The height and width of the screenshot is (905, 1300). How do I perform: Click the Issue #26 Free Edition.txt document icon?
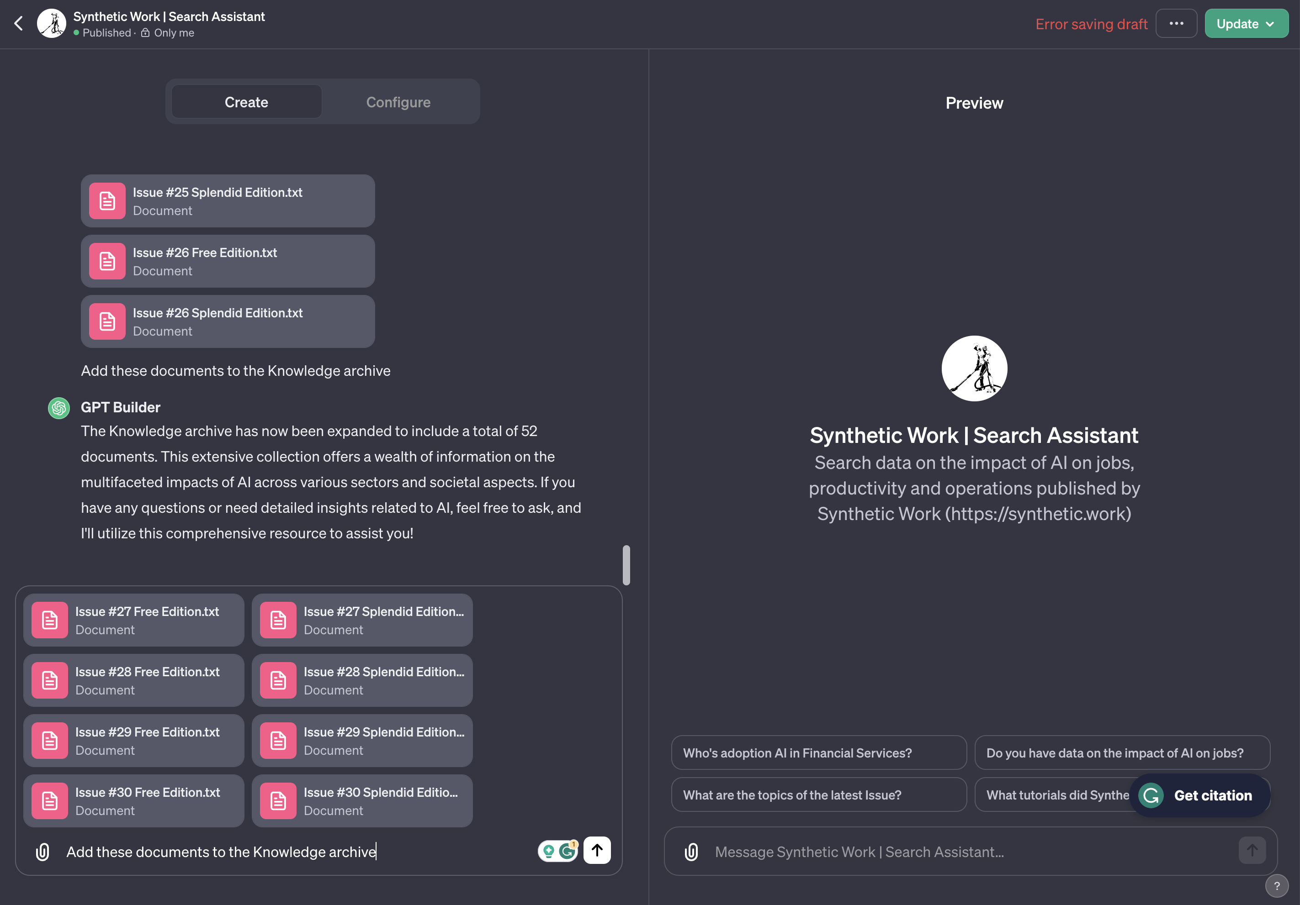pyautogui.click(x=107, y=261)
